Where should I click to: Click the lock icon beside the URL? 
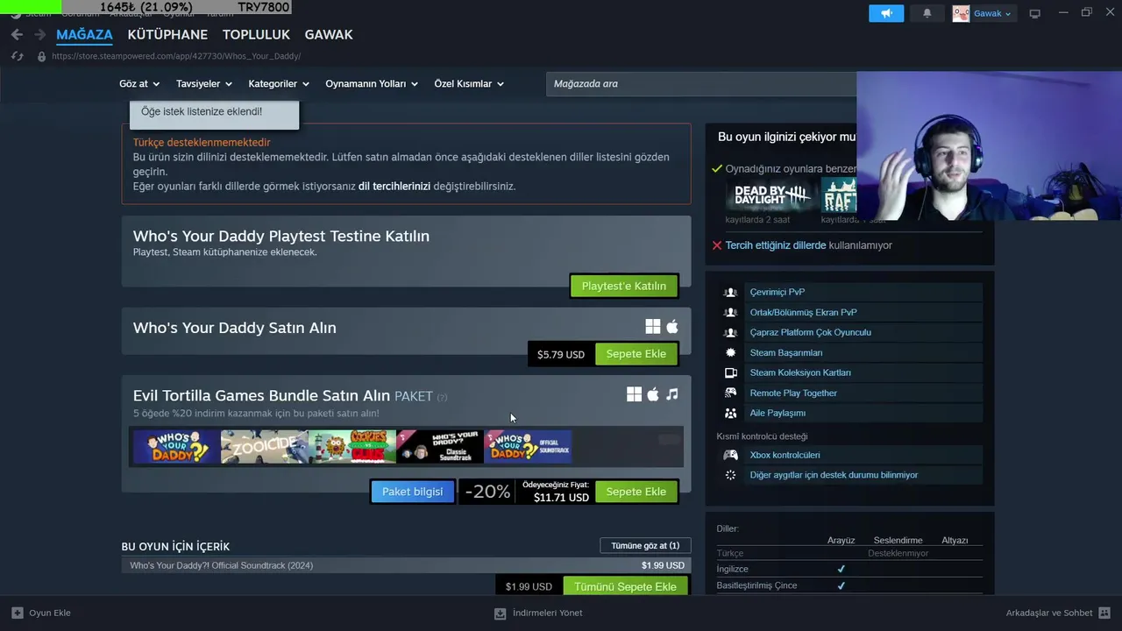coord(41,56)
